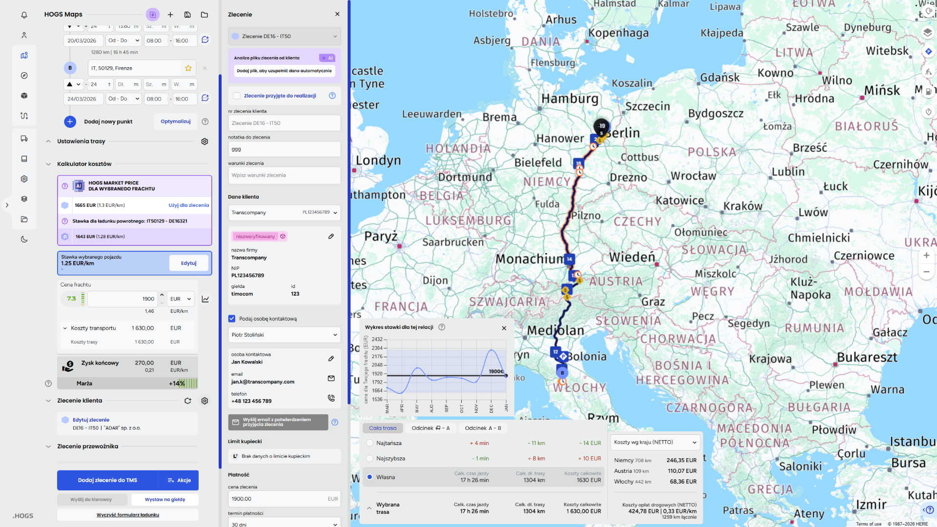Open map layers icon

(x=927, y=33)
